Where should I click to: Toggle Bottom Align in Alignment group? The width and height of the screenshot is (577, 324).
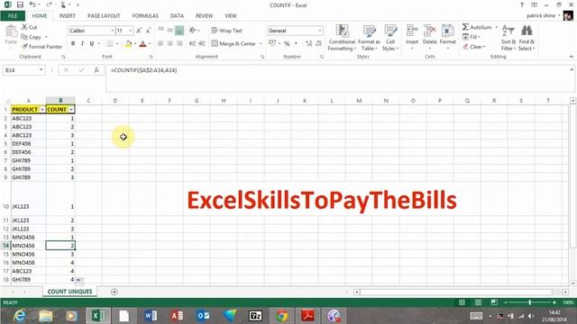pos(179,31)
